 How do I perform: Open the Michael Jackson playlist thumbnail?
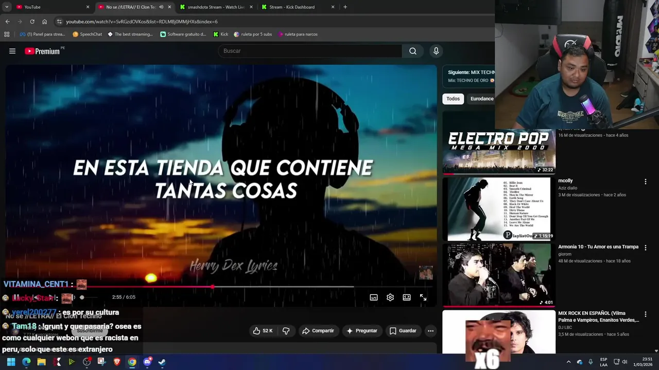(499, 209)
